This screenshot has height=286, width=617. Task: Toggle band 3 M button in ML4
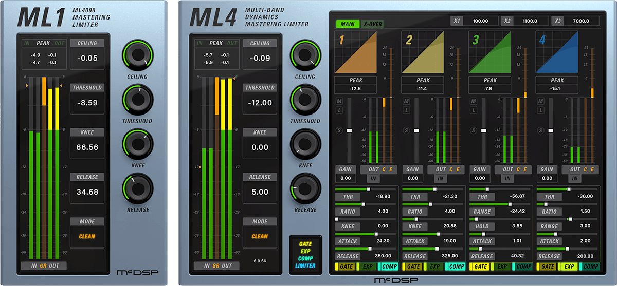click(x=473, y=102)
